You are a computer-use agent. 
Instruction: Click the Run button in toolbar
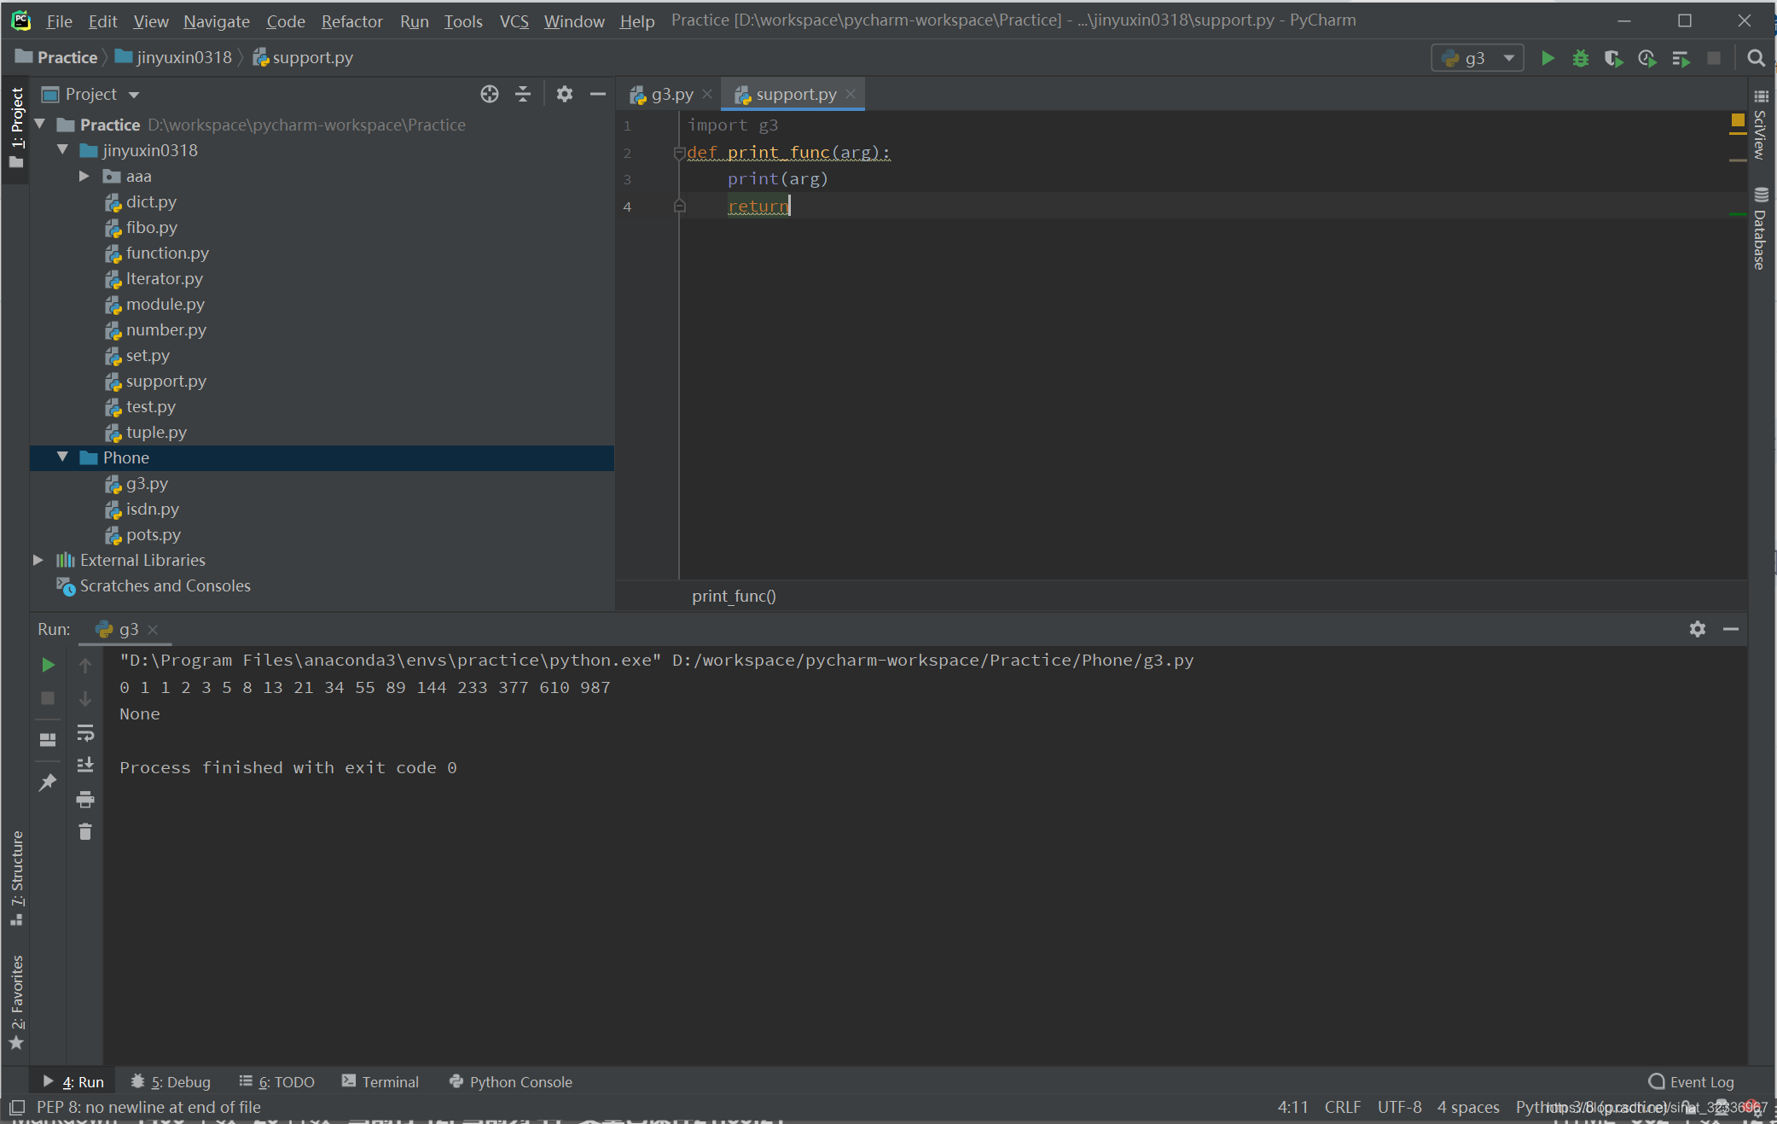tap(1548, 58)
